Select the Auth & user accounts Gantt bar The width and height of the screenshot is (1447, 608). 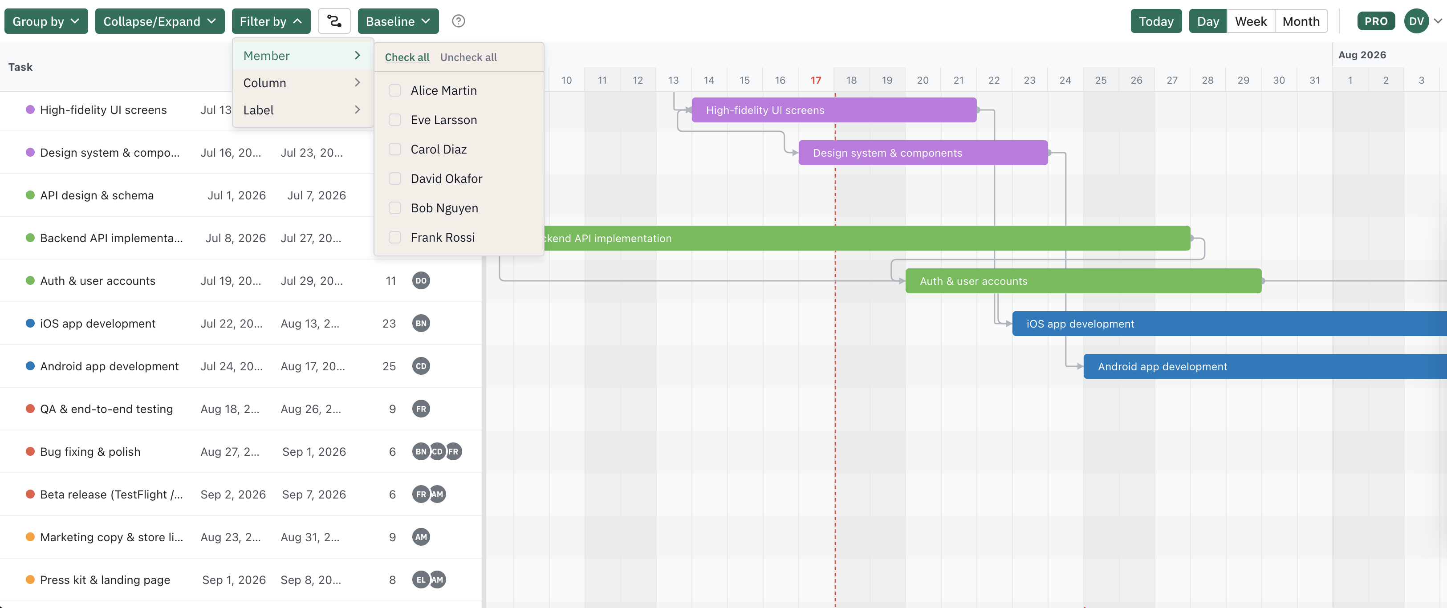click(1084, 281)
